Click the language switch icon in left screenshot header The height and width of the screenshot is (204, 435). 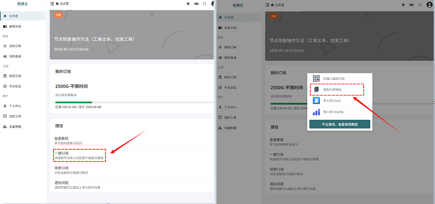click(196, 4)
